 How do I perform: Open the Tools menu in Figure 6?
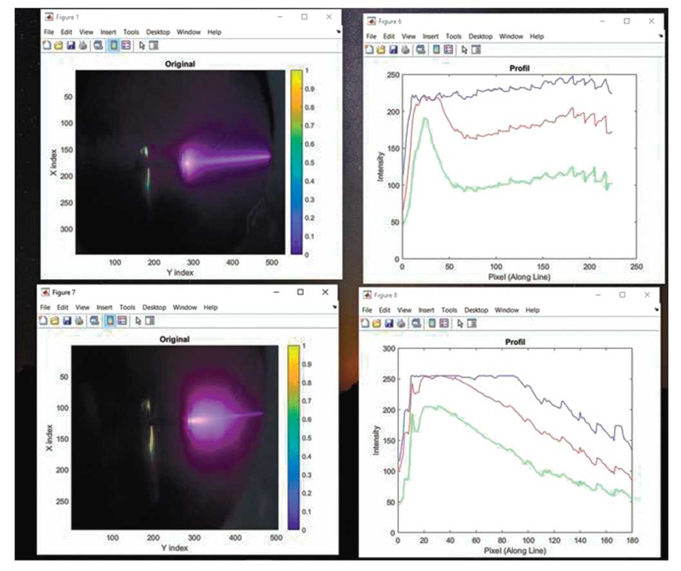coord(453,37)
